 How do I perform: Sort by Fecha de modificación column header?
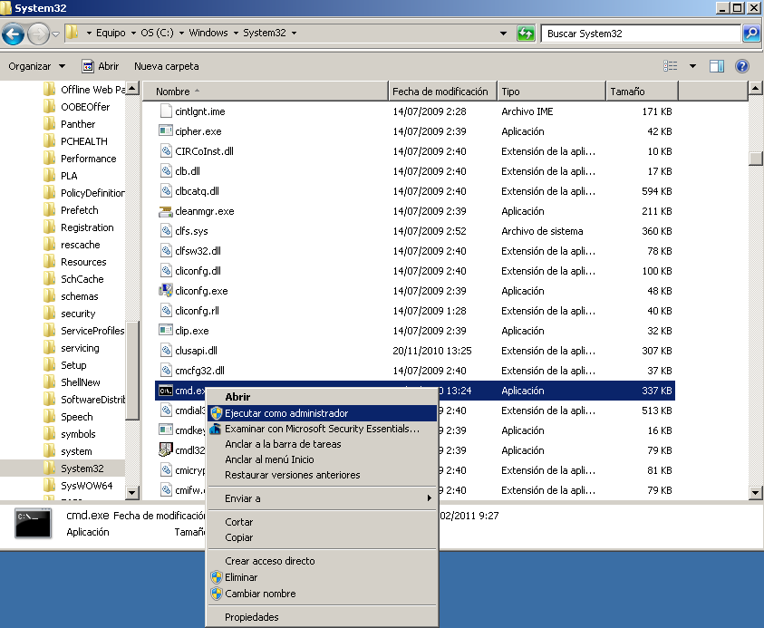point(440,92)
